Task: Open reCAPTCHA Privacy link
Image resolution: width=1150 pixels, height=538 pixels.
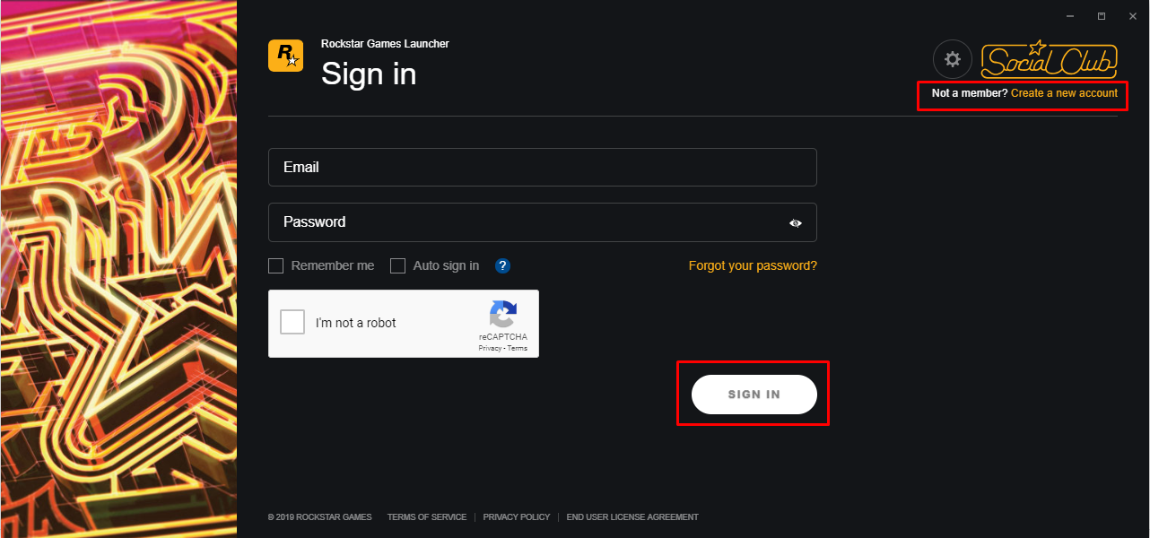Action: tap(490, 348)
